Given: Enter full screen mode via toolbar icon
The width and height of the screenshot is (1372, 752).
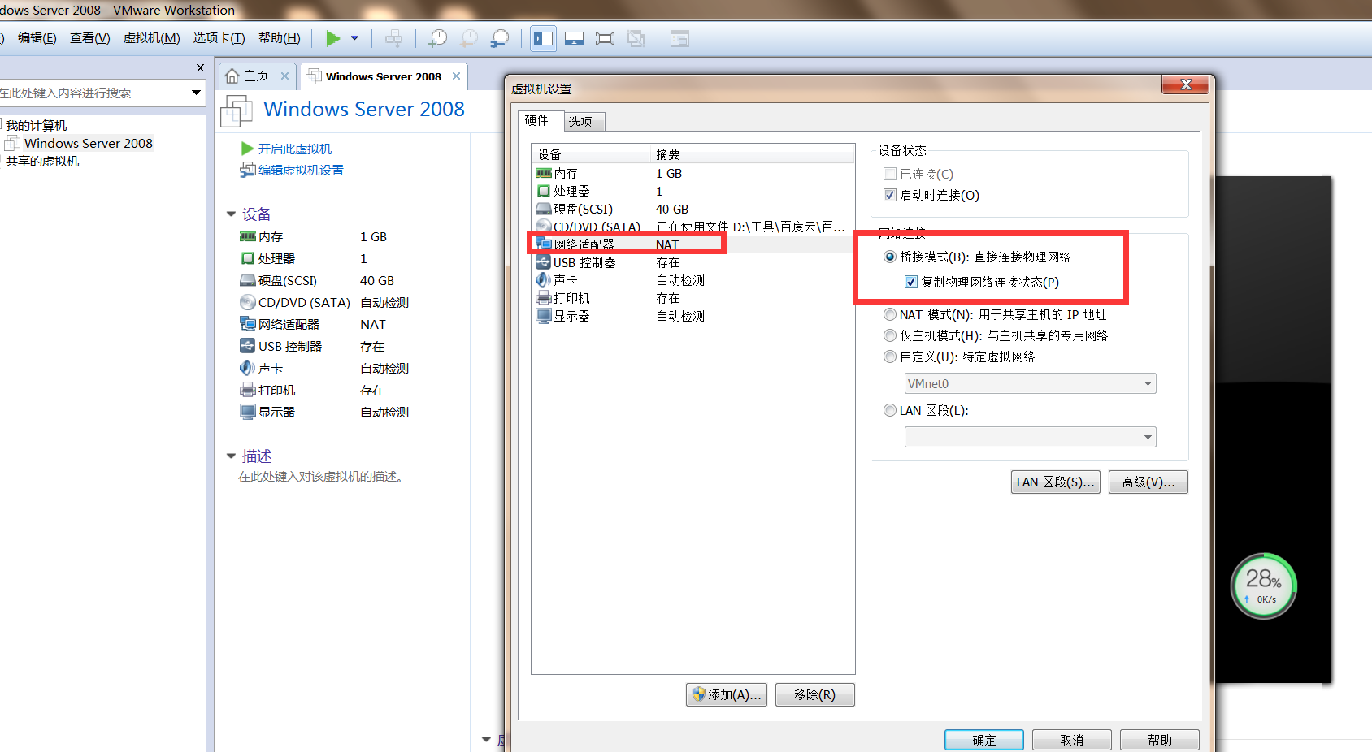Looking at the screenshot, I should point(605,38).
